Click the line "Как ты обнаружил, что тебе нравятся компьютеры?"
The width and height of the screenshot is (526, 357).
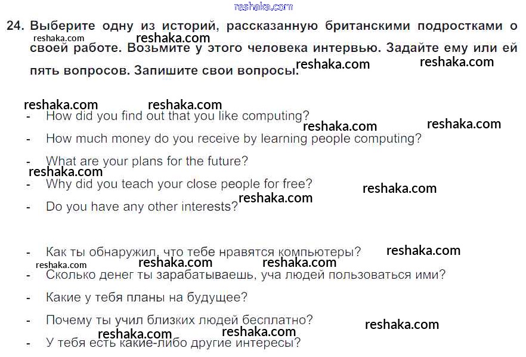[x=203, y=252]
